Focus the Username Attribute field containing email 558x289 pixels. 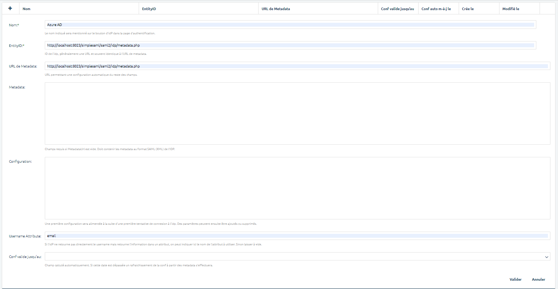pyautogui.click(x=297, y=236)
